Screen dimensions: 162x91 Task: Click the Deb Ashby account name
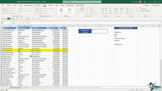tap(135, 2)
